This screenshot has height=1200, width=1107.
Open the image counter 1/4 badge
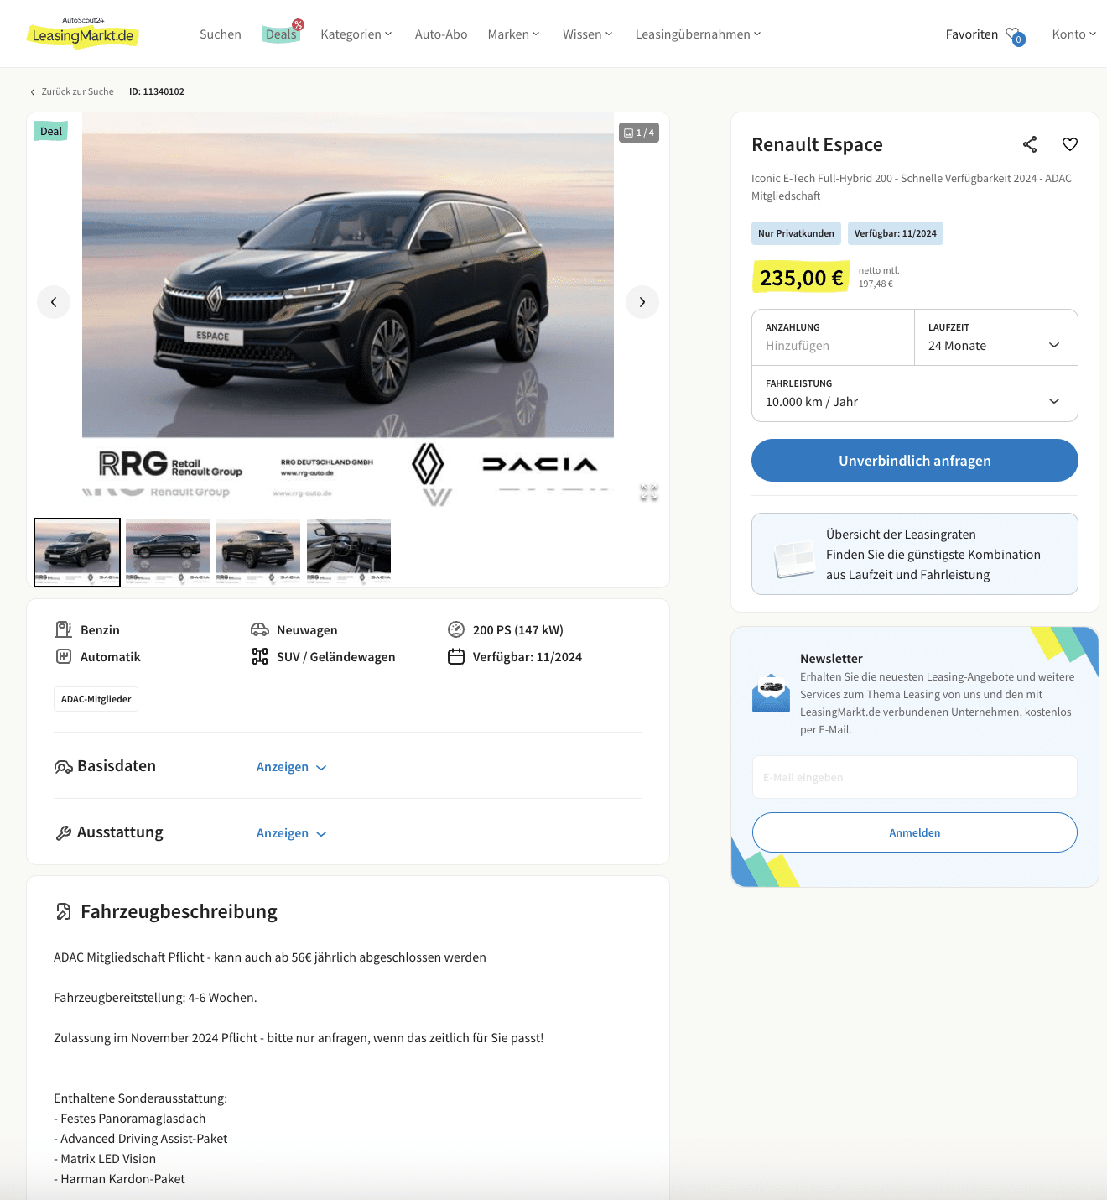[x=639, y=133]
